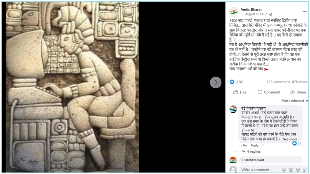Reply to the first comment

pos(255,145)
